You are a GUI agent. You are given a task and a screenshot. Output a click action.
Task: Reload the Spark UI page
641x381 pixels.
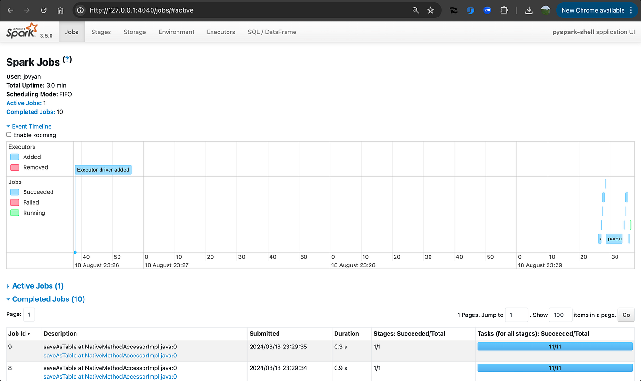click(43, 10)
